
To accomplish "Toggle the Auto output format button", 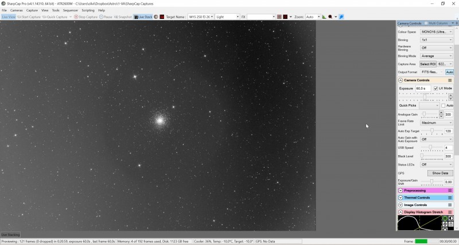I will [x=449, y=72].
